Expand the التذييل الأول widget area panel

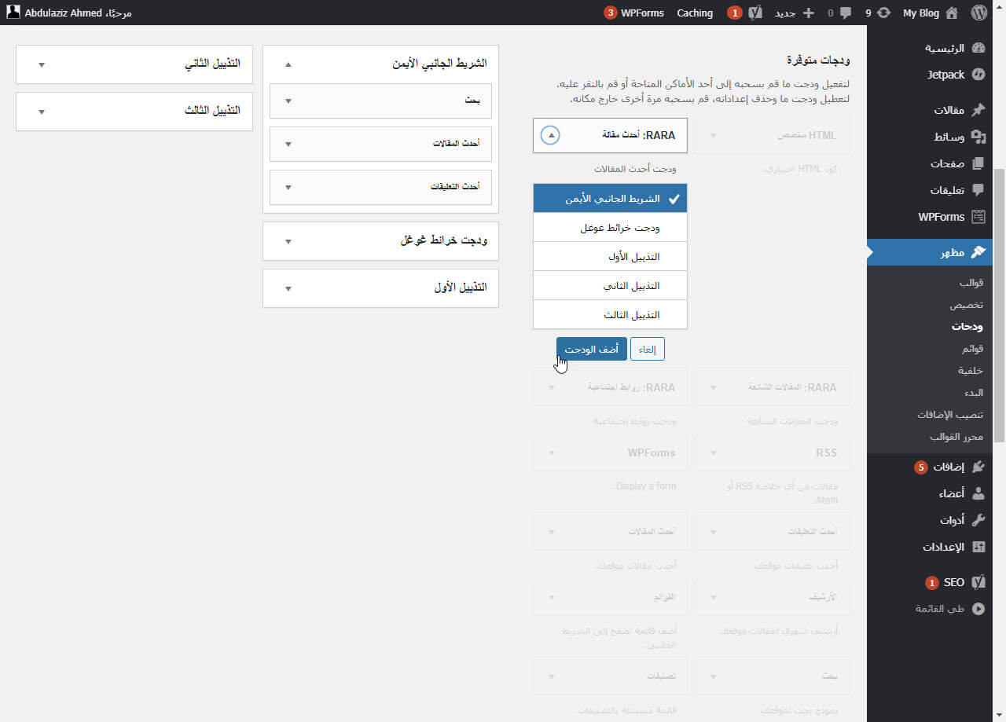288,288
